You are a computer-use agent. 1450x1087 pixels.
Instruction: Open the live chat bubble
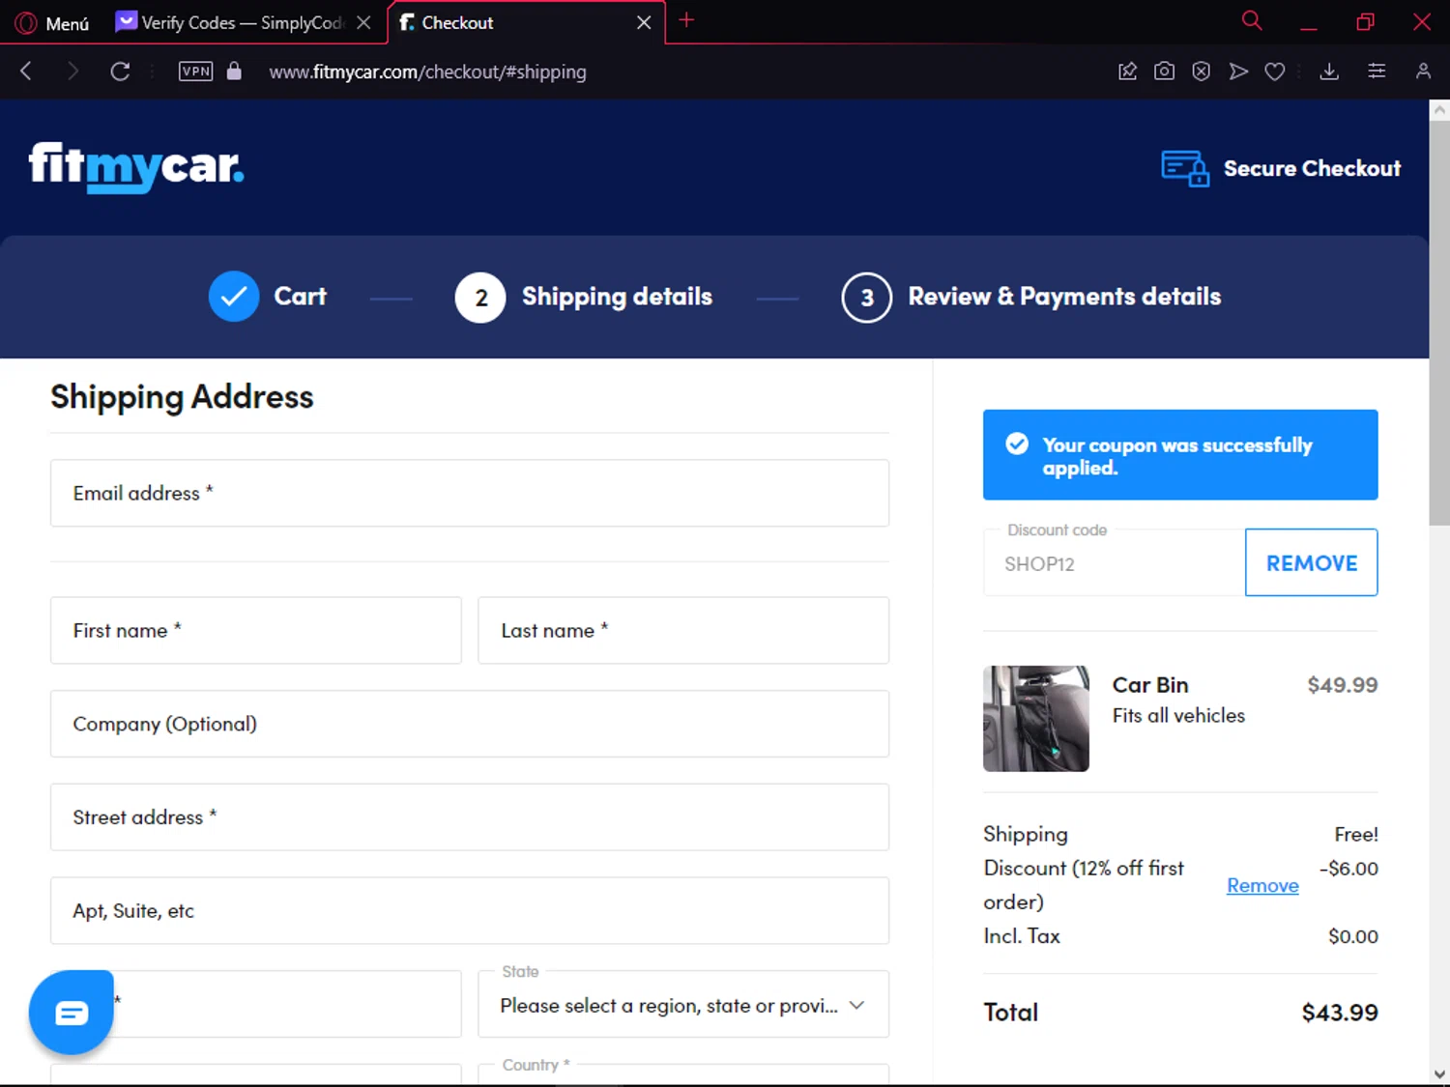[72, 1013]
